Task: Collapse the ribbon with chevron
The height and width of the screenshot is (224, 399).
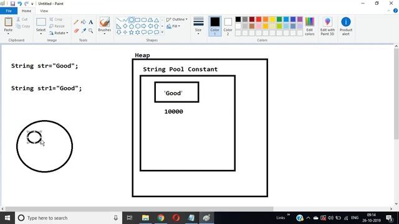Action: tap(388, 11)
